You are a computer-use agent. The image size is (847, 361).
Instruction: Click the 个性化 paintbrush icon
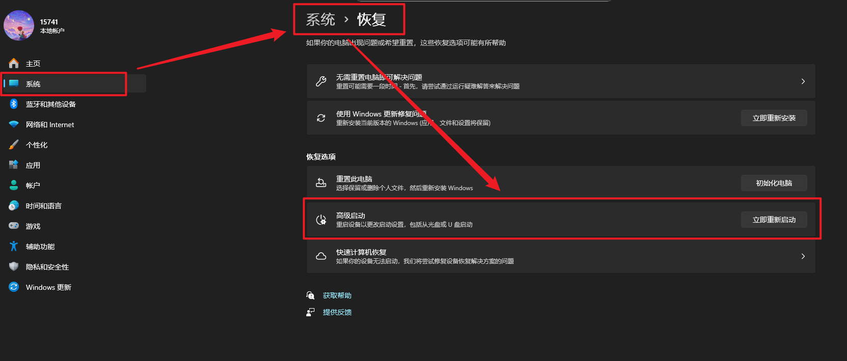[x=14, y=144]
